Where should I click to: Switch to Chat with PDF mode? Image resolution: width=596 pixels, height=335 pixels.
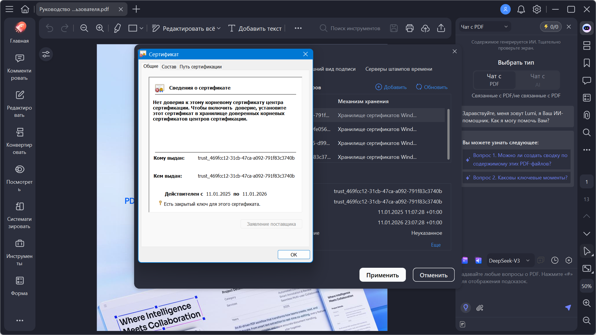point(494,80)
